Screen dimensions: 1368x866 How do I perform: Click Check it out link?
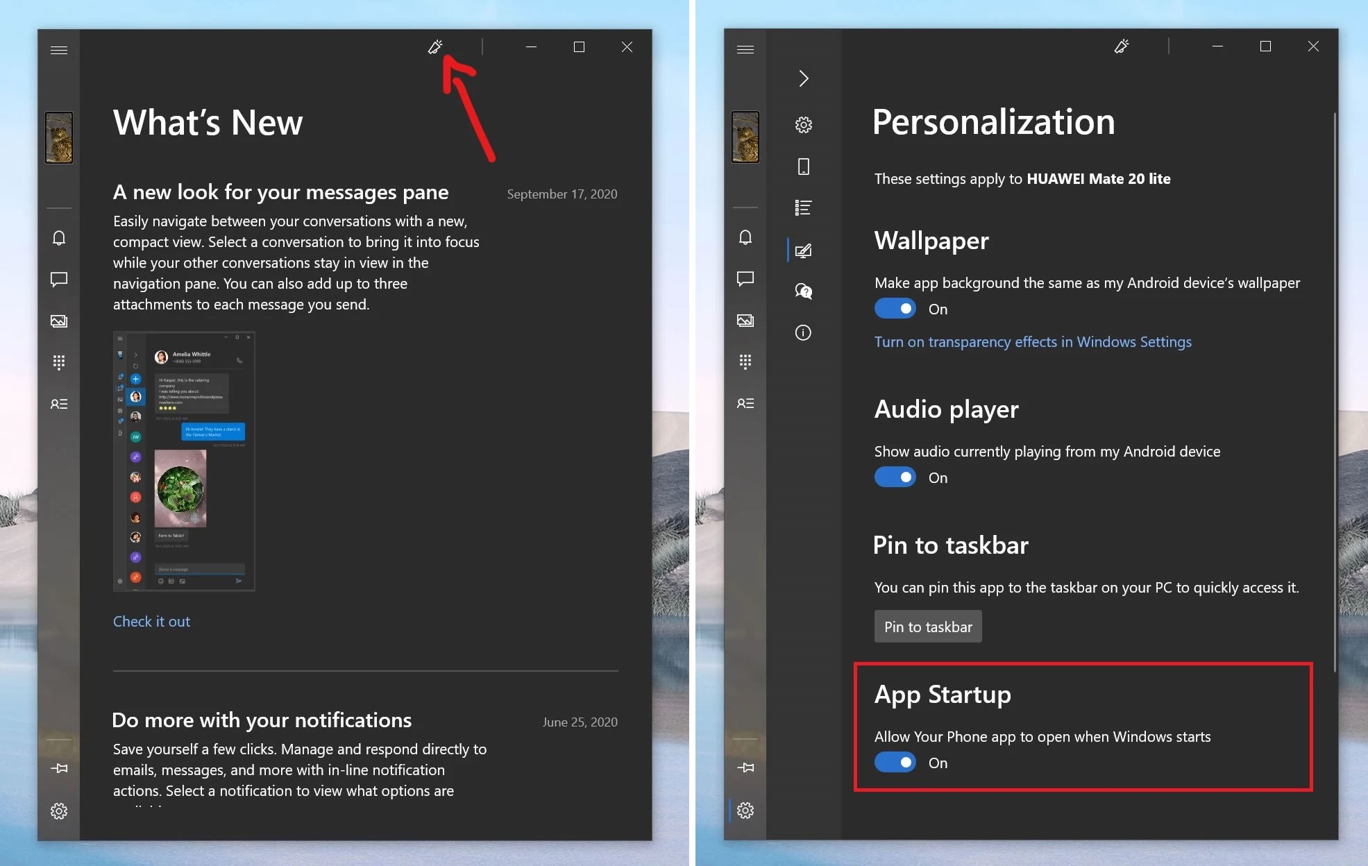coord(151,620)
